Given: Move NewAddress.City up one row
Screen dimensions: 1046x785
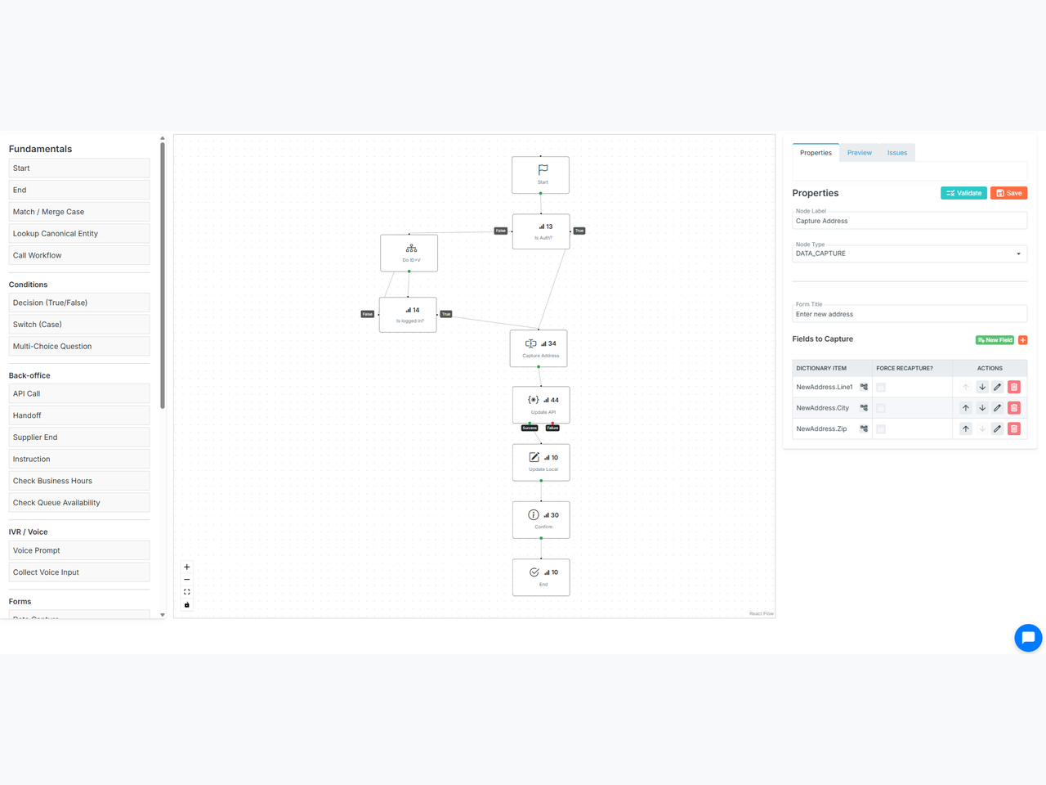Looking at the screenshot, I should click(x=966, y=408).
